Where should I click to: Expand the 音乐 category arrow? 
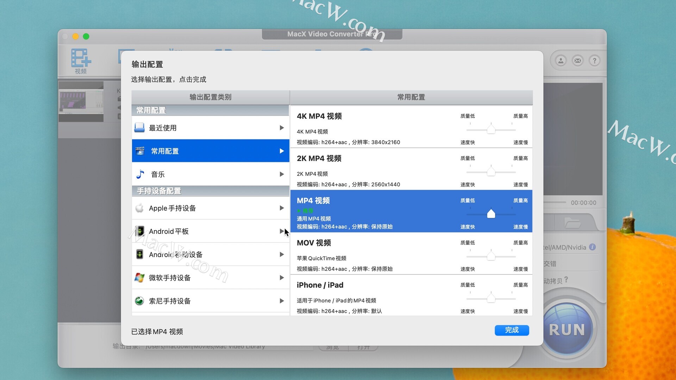point(282,174)
